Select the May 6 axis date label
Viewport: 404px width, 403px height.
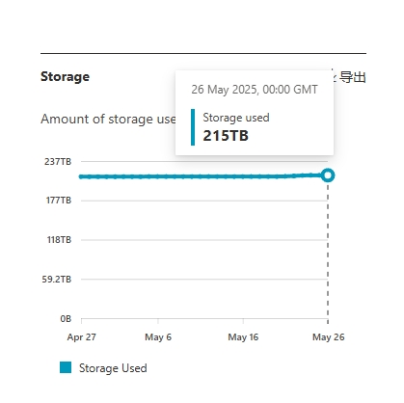[158, 337]
